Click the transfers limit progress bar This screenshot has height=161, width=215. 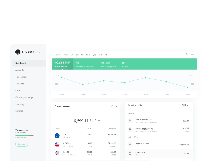click(24, 136)
